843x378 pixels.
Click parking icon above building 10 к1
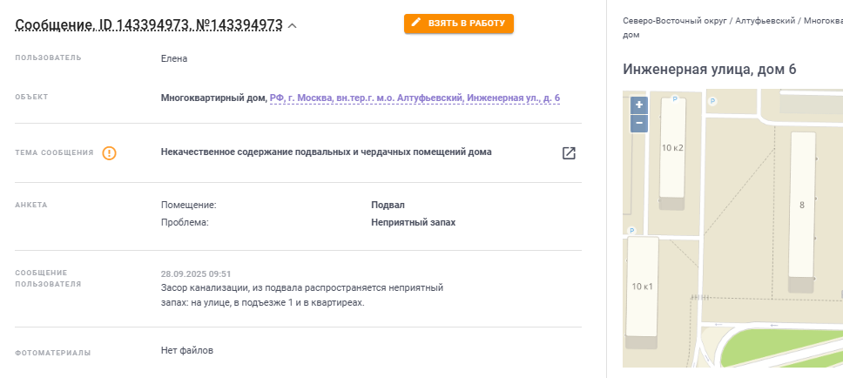[633, 230]
